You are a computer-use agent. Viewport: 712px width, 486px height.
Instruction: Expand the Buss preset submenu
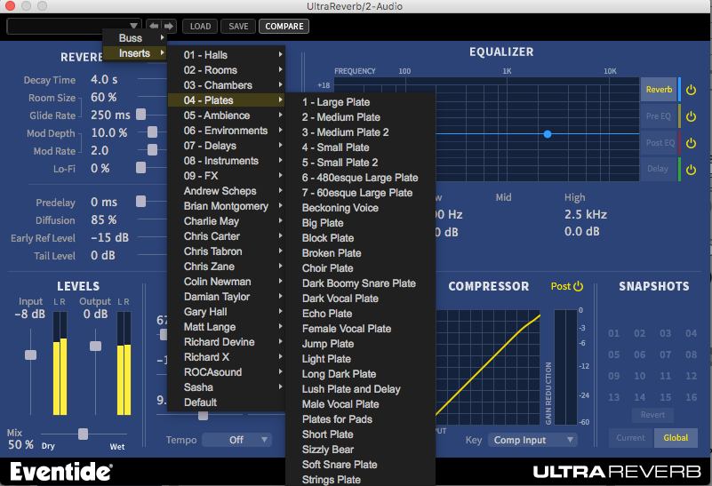pyautogui.click(x=135, y=38)
